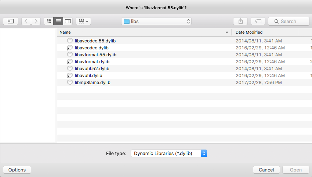Toggle sort direction arrow in Name header
The width and height of the screenshot is (312, 177).
click(227, 32)
